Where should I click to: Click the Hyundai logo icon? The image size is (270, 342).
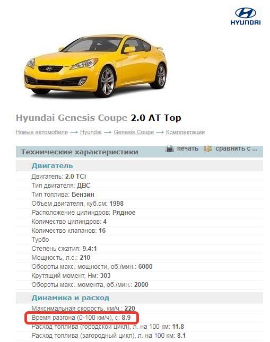(246, 16)
